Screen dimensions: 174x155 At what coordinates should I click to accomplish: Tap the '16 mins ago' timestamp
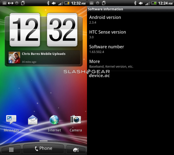[29, 62]
